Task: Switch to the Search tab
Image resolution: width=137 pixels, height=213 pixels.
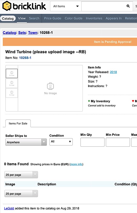Action: tap(34, 18)
